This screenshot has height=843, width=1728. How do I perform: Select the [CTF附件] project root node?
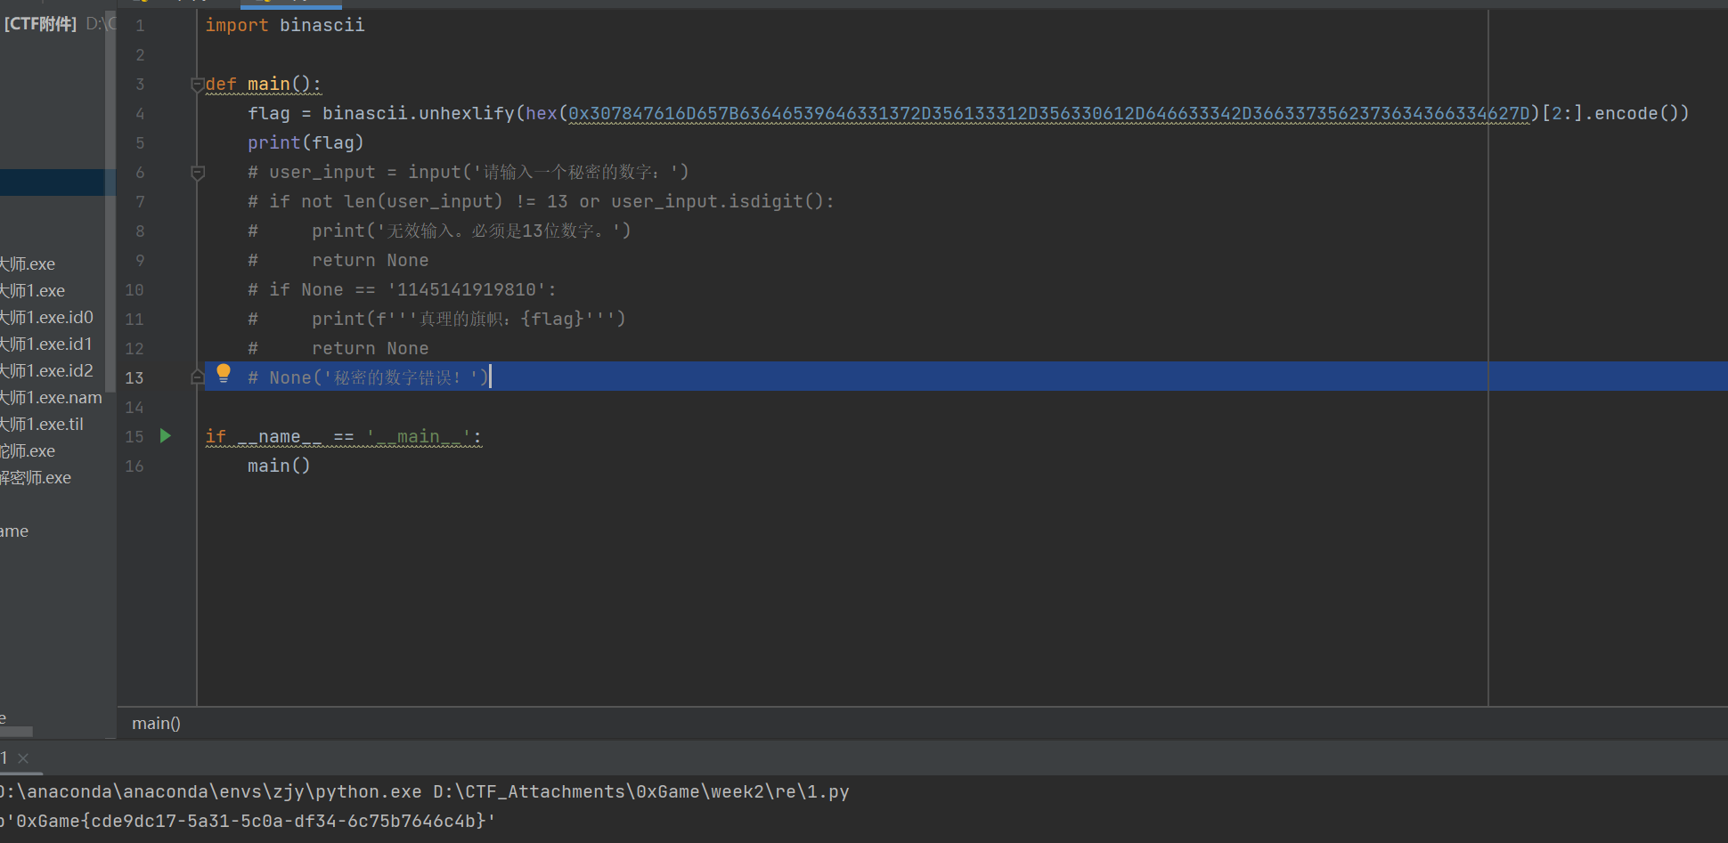click(40, 24)
